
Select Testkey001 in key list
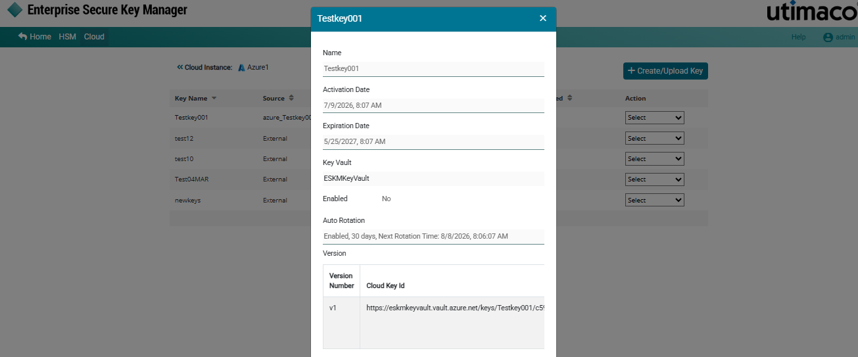click(x=191, y=118)
